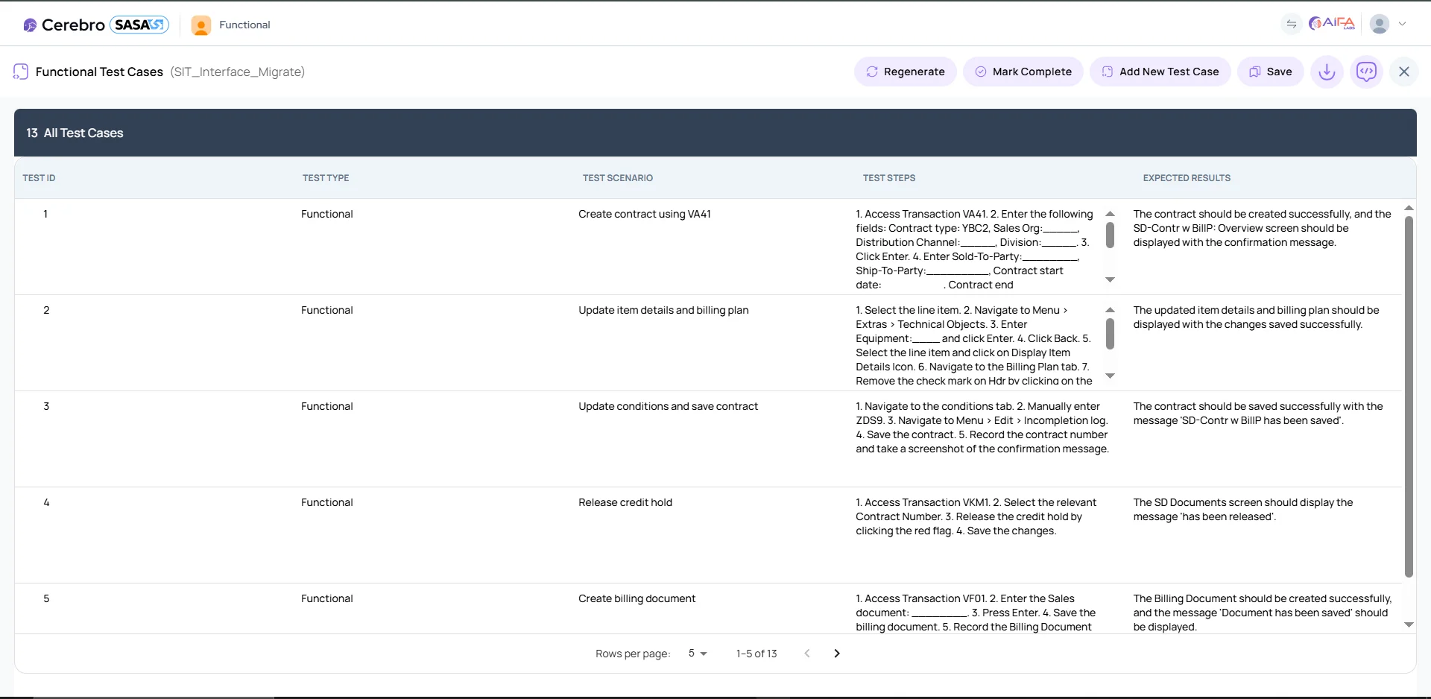Click the SASA badge next to Cerebro
The image size is (1431, 699).
[138, 24]
